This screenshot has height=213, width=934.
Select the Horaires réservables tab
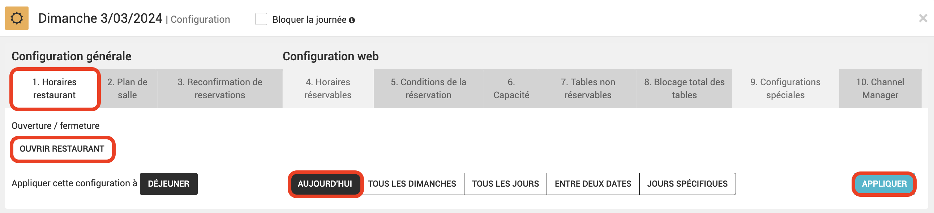[328, 89]
